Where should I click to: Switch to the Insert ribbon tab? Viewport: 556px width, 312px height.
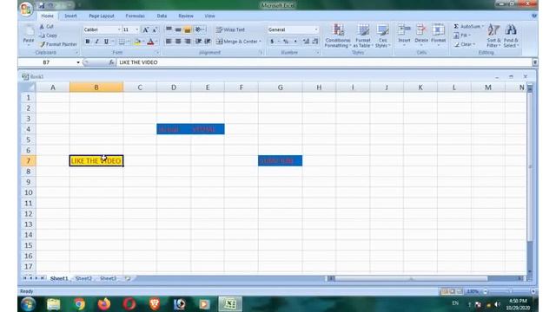tap(70, 16)
